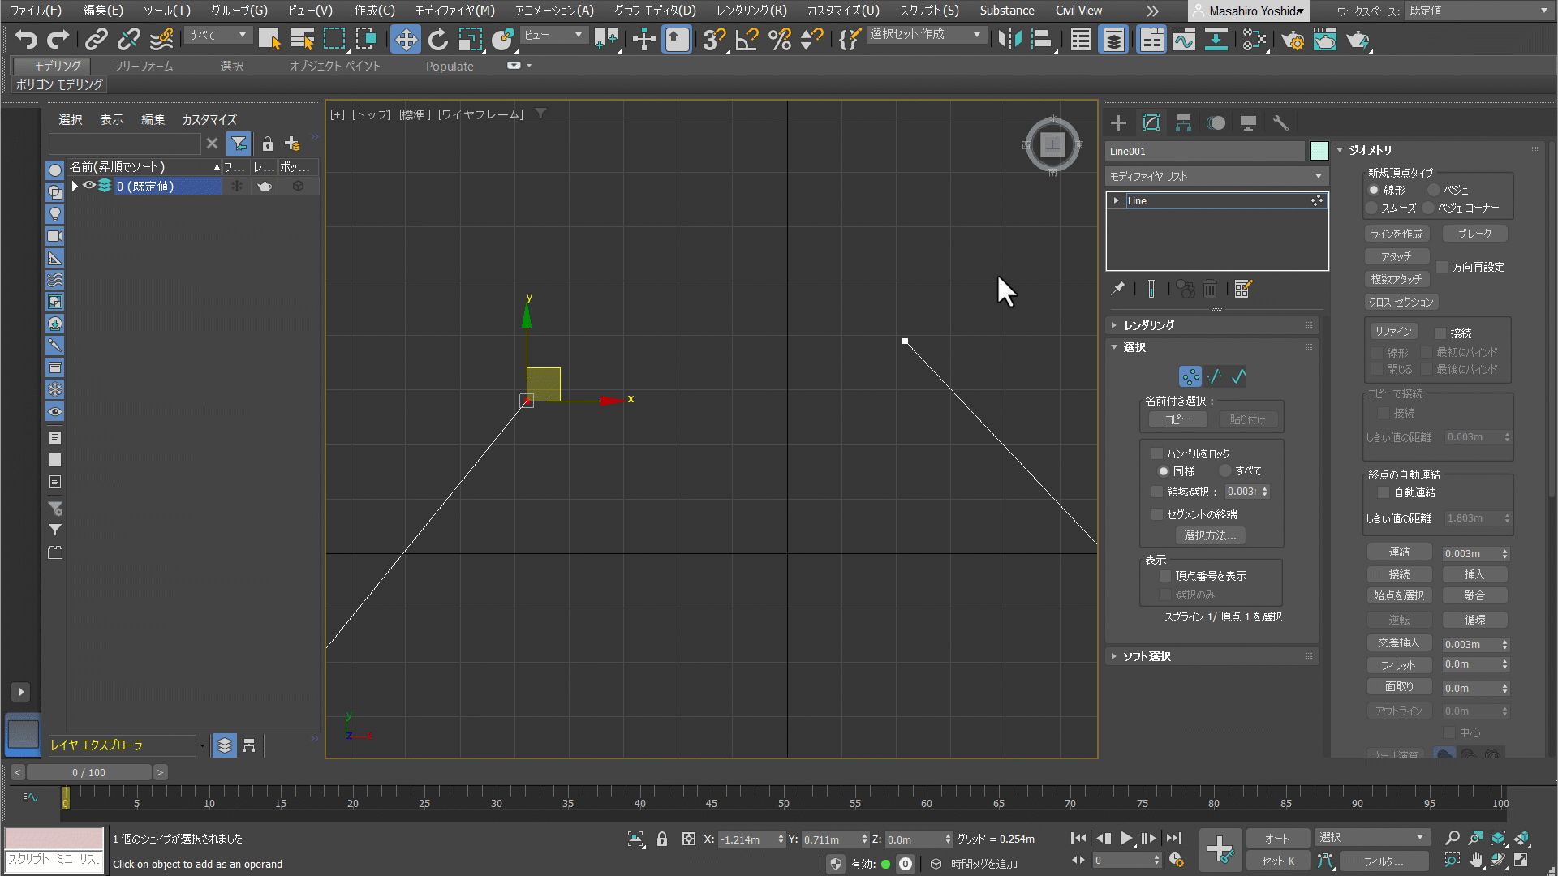Image resolution: width=1558 pixels, height=876 pixels.
Task: Select Segment sub-object level icon
Action: tap(1215, 376)
